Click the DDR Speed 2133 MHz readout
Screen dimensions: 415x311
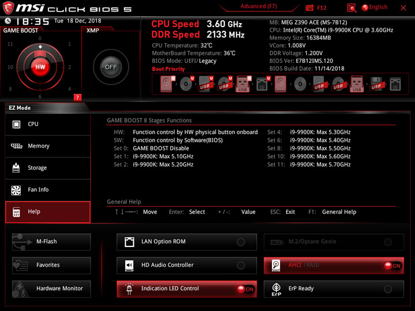[x=198, y=35]
